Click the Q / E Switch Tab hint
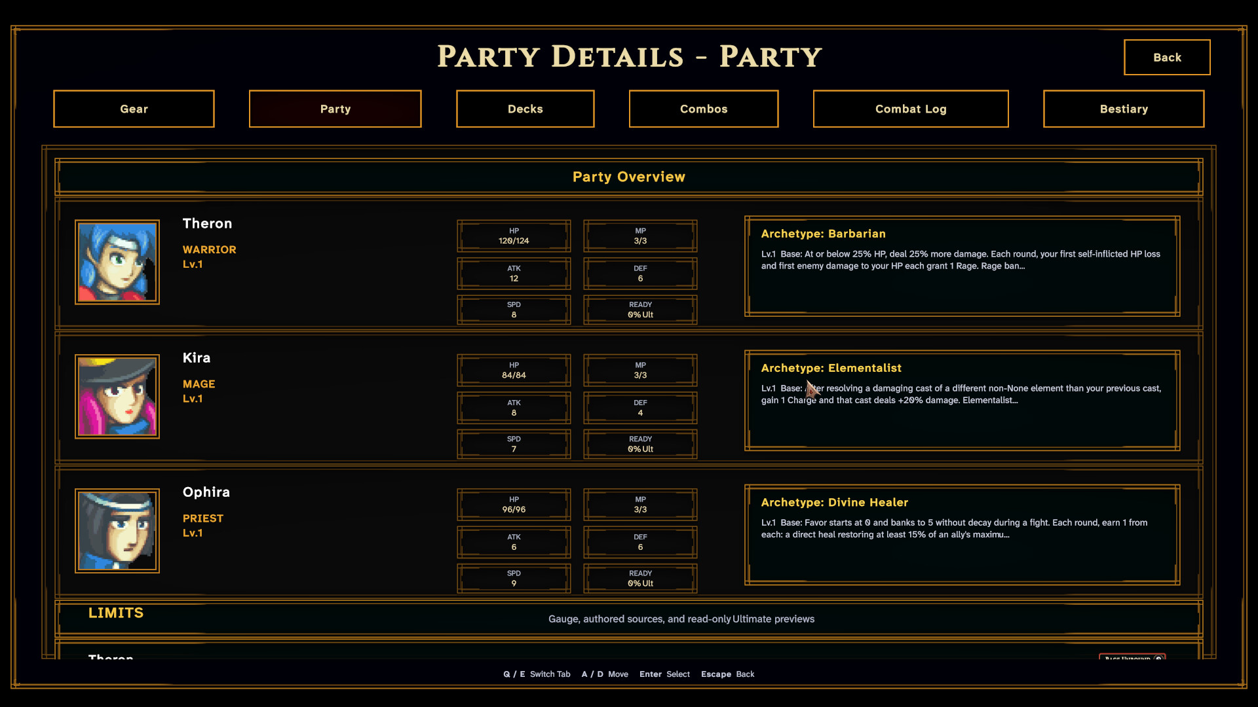 coord(537,674)
